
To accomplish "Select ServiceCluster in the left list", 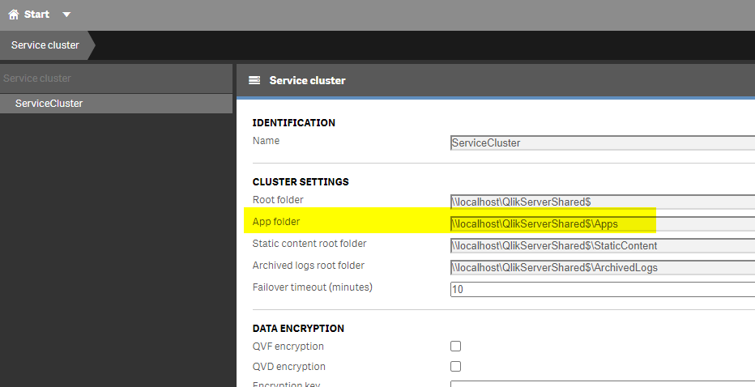I will point(116,104).
